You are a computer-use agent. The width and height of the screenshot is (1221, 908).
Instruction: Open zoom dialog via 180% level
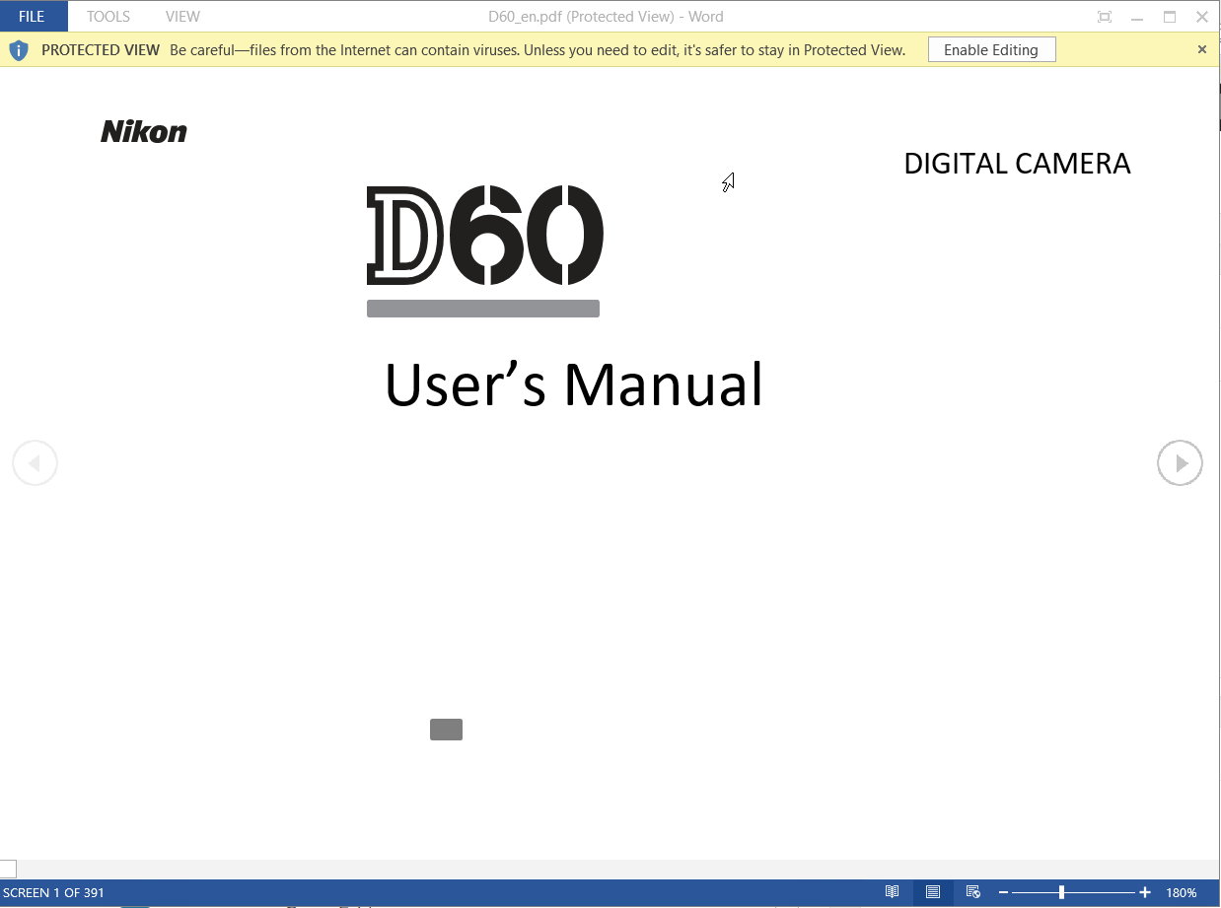tap(1182, 893)
